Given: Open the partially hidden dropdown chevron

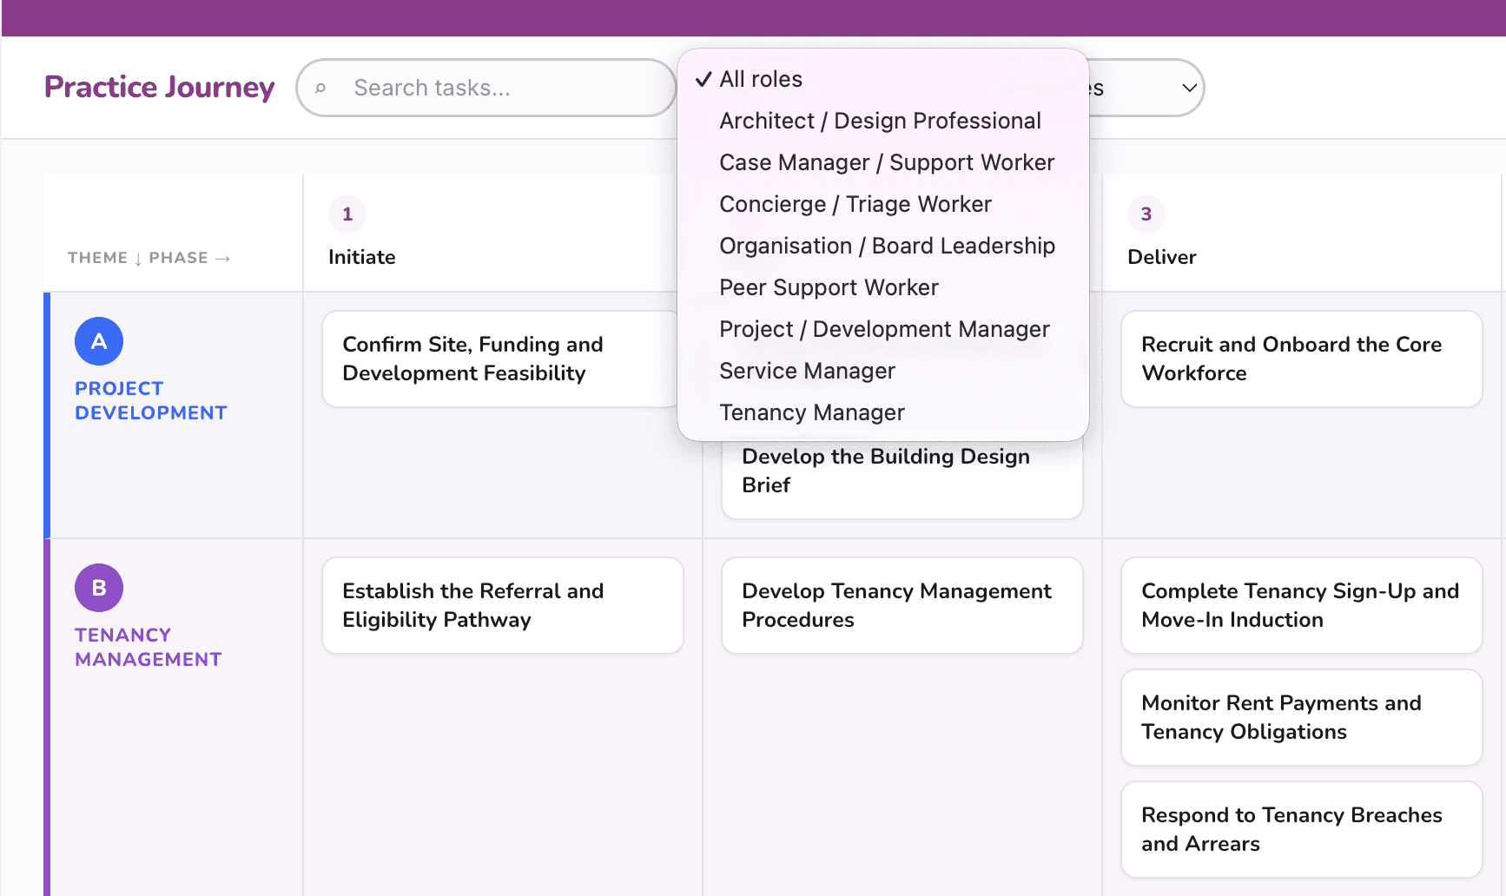Looking at the screenshot, I should tap(1189, 88).
